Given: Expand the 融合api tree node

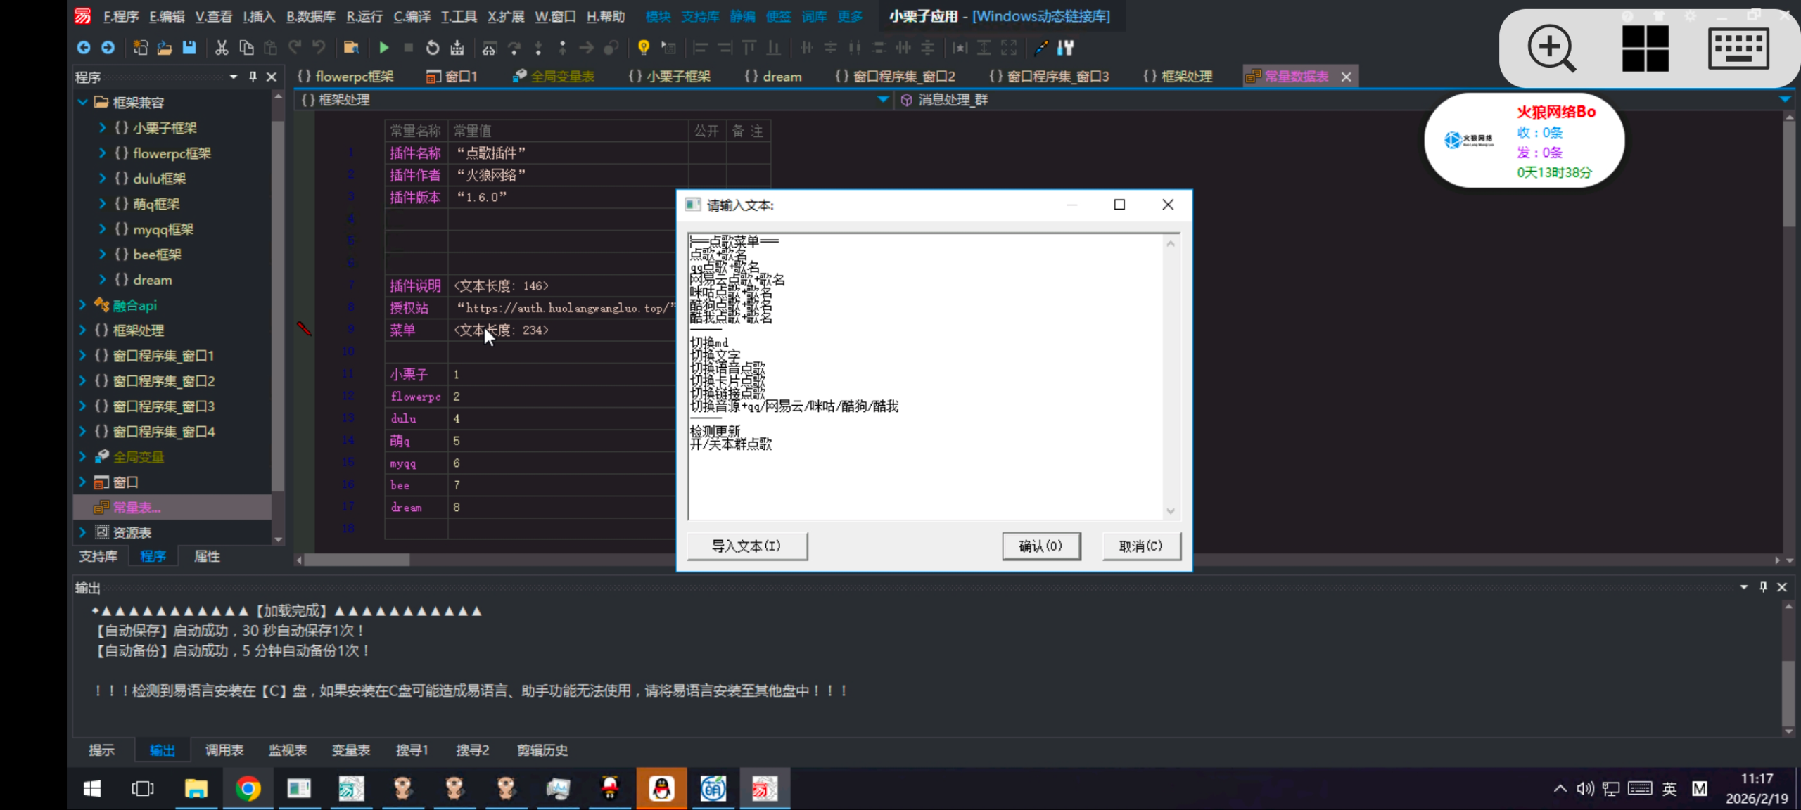Looking at the screenshot, I should (x=82, y=304).
